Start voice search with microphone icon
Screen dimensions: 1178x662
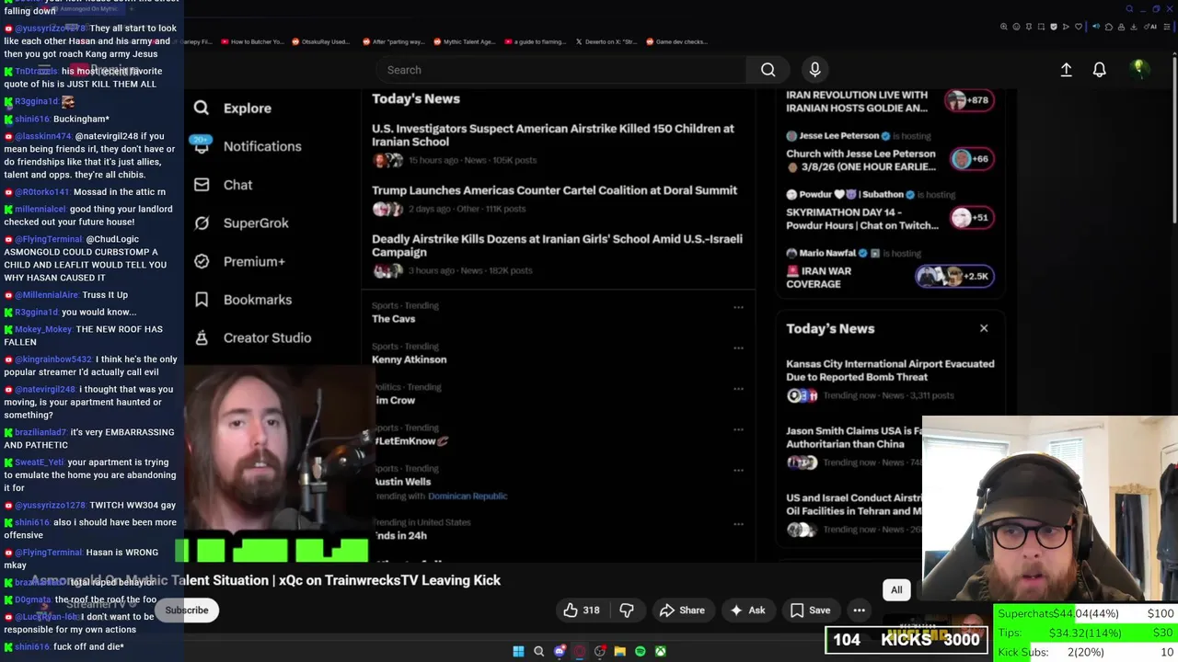click(814, 70)
